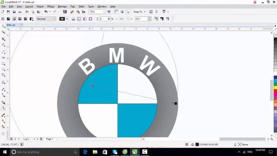277x156 pixels.
Task: Select the Shape tool
Action: [3, 32]
